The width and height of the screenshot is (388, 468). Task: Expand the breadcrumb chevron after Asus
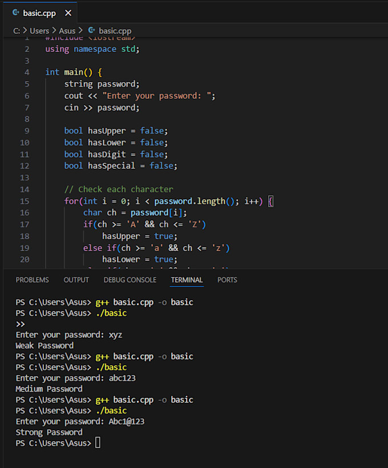tap(80, 30)
